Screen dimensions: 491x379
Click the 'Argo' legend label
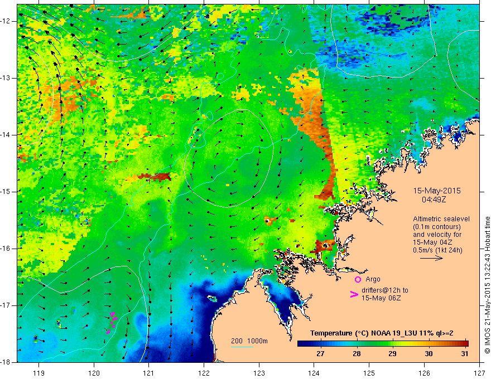(x=373, y=279)
